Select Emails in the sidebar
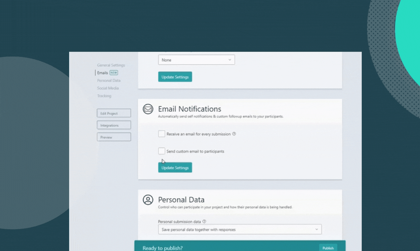This screenshot has width=420, height=251. pyautogui.click(x=103, y=73)
